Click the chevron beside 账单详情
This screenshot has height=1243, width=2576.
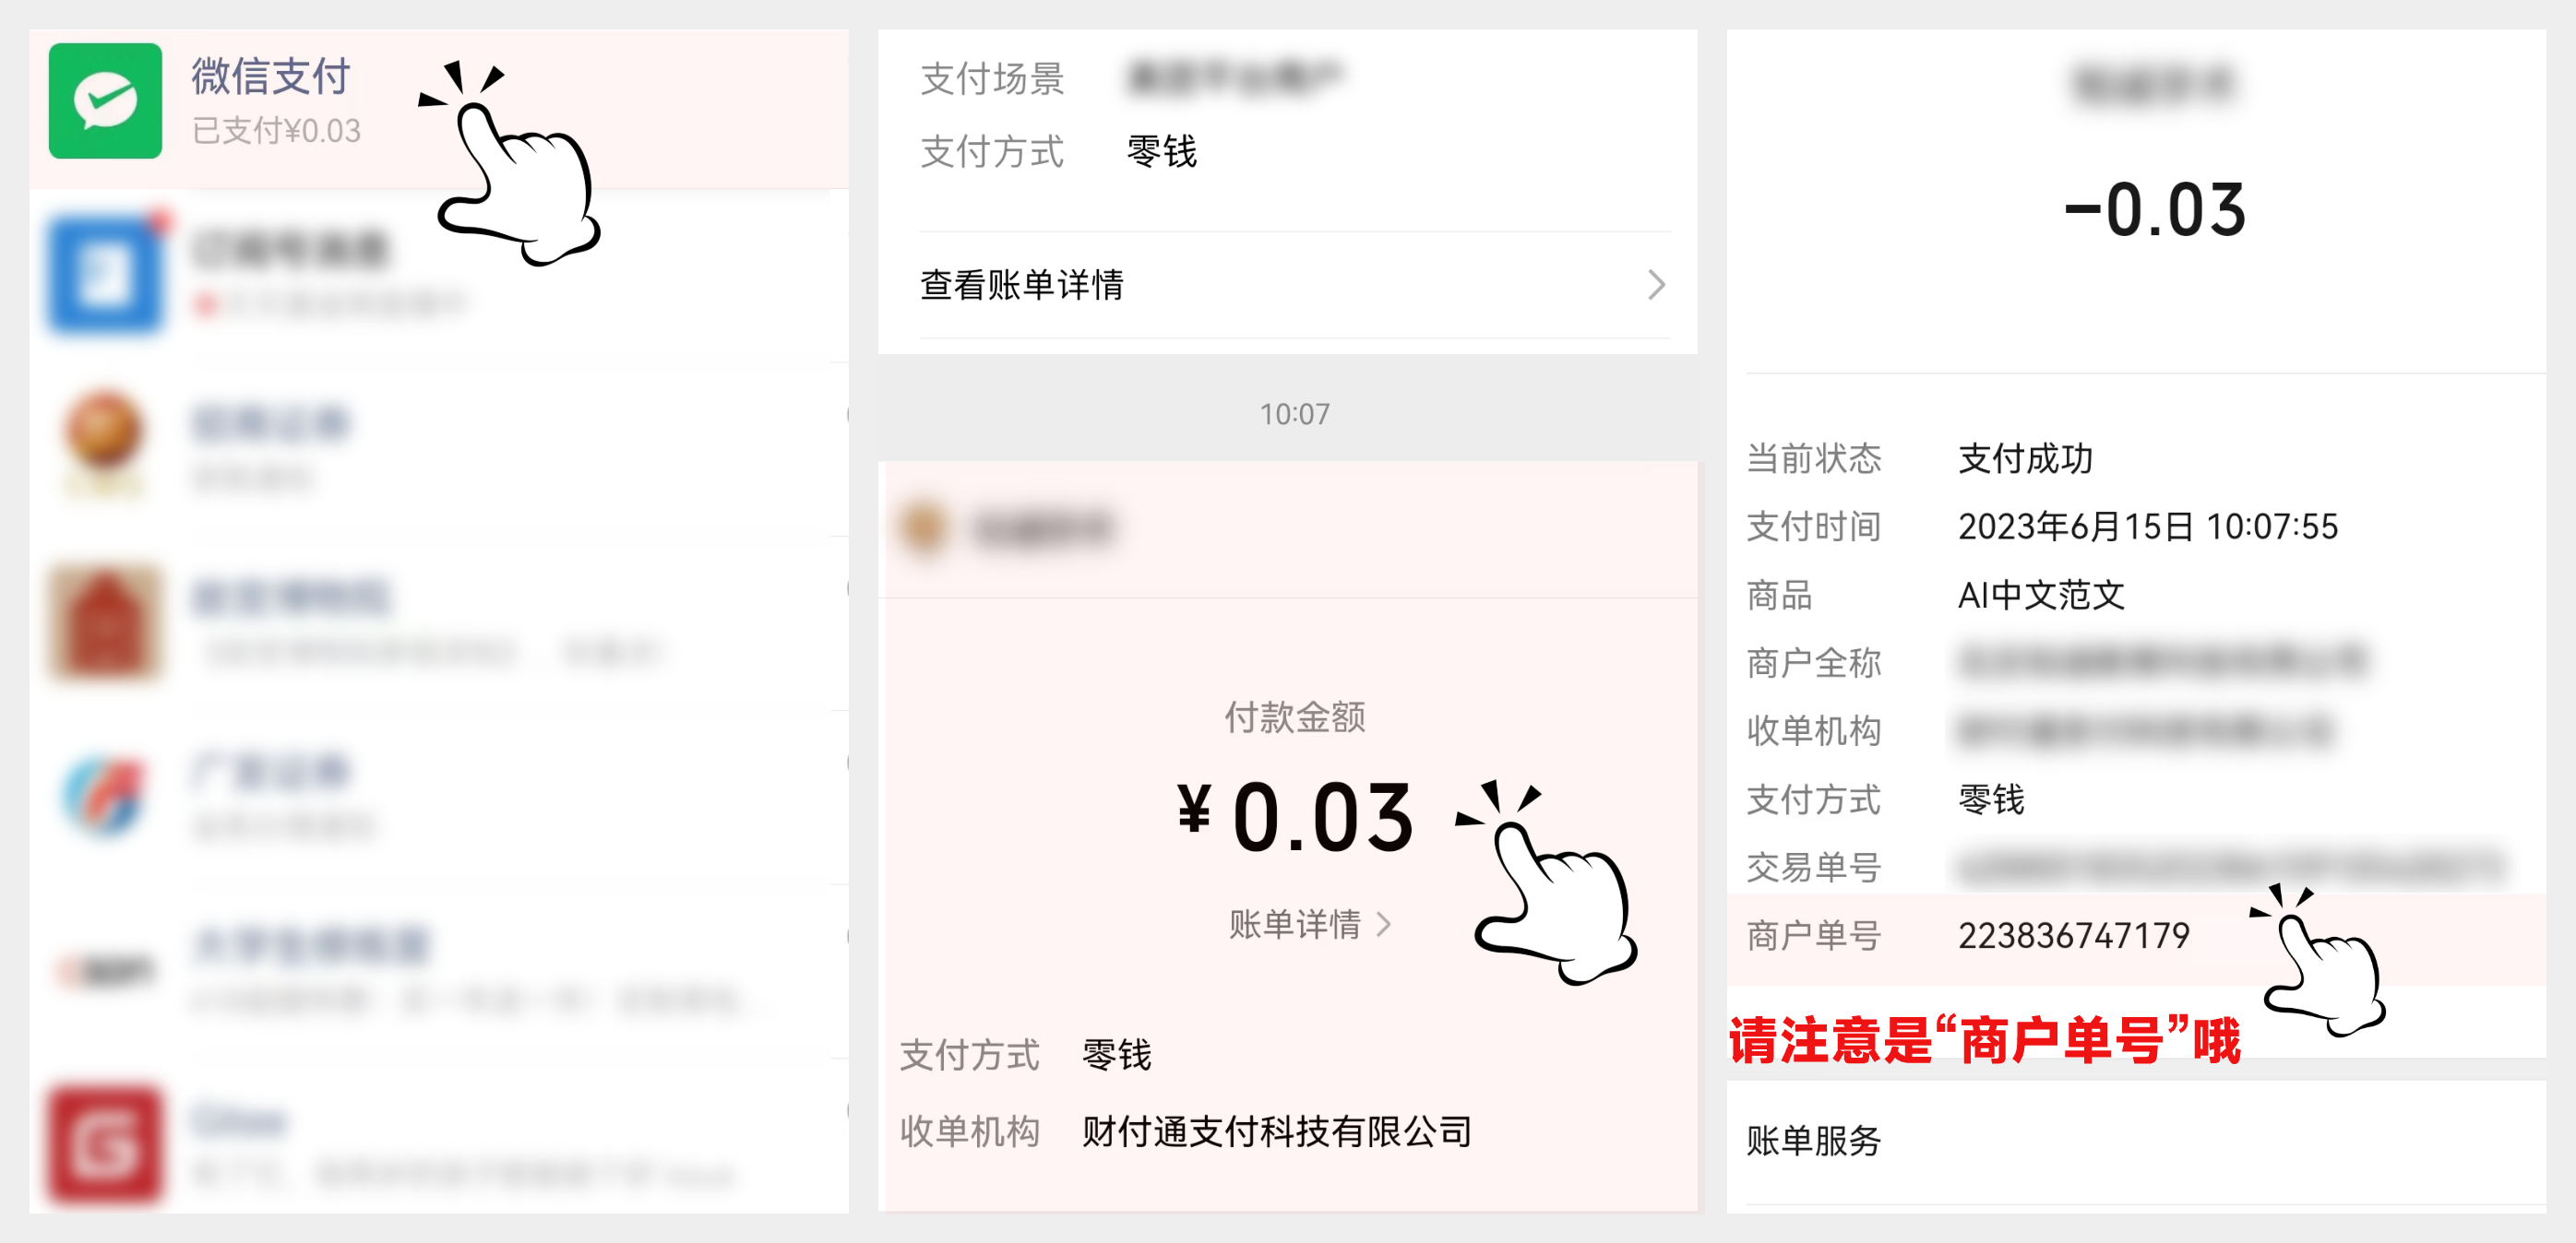pos(1384,924)
